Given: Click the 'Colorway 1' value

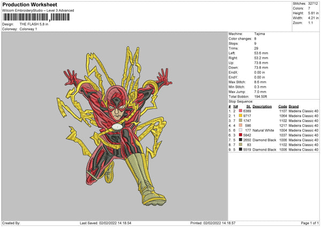Looking at the screenshot, I should point(28,29).
